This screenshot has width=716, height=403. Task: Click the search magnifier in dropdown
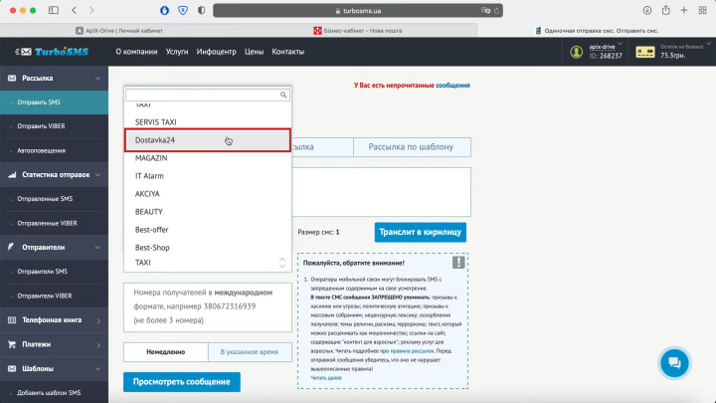coord(283,95)
